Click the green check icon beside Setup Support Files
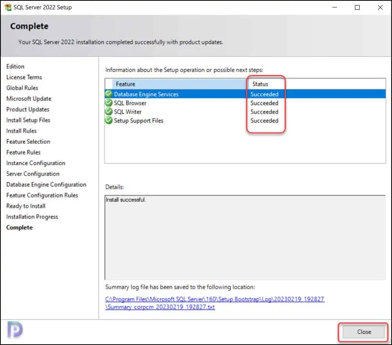The height and width of the screenshot is (345, 392). [109, 120]
